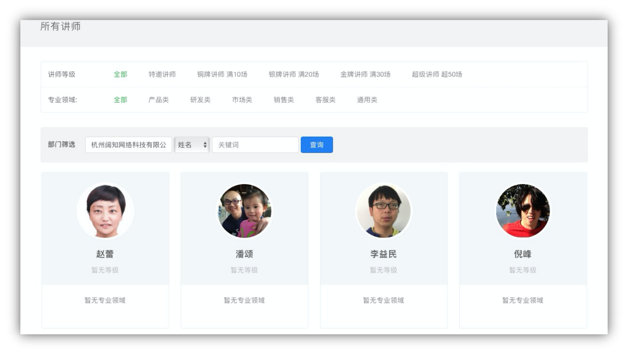Filter by the 销售类 field
This screenshot has height=354, width=627.
pyautogui.click(x=284, y=100)
